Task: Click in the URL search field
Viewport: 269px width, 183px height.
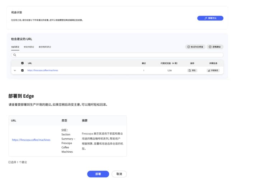Action: [x=117, y=55]
